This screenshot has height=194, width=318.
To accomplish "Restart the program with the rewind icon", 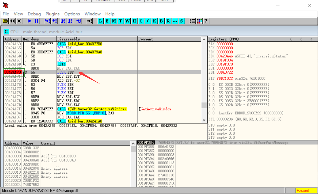I will [x=12, y=21].
